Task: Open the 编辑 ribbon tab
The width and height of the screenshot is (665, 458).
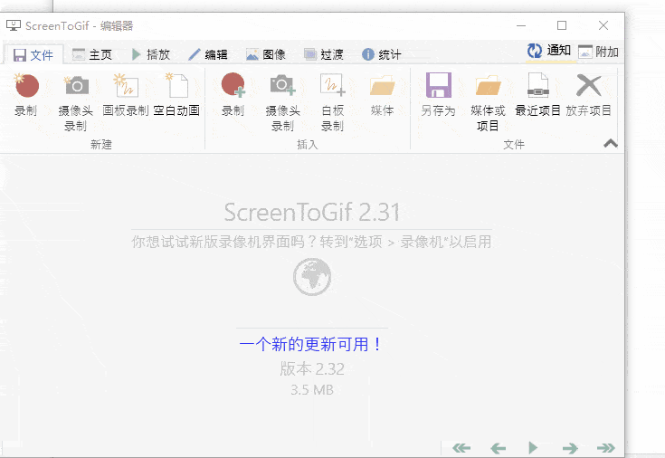Action: [x=208, y=54]
